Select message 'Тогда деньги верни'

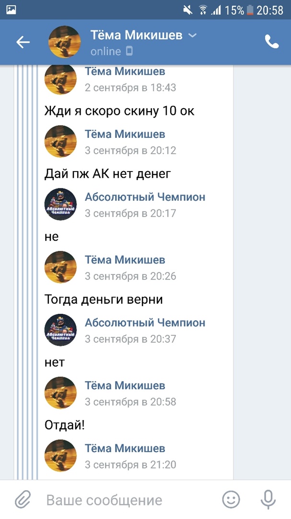[x=104, y=299]
